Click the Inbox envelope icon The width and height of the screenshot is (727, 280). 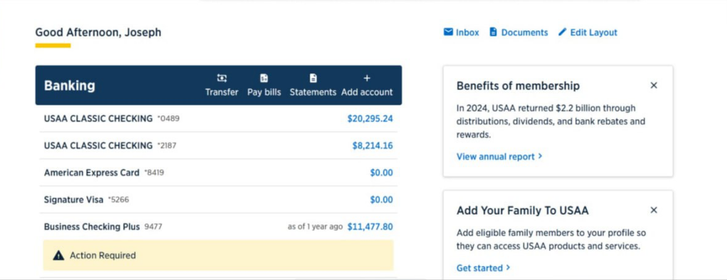448,32
